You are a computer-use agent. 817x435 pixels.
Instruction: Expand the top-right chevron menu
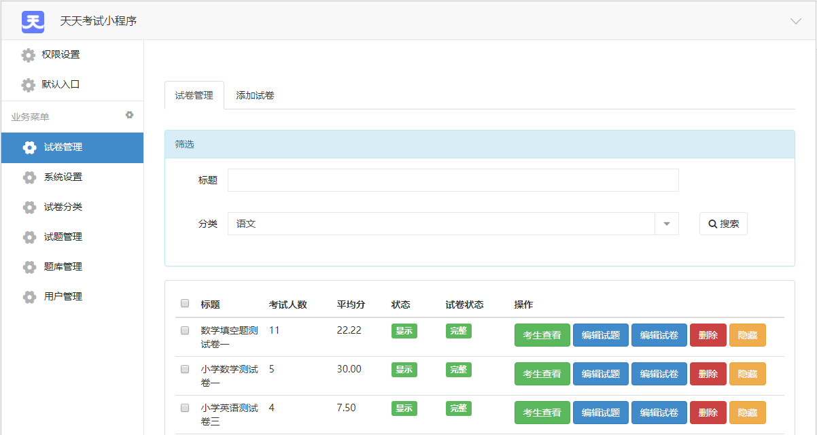pos(796,21)
